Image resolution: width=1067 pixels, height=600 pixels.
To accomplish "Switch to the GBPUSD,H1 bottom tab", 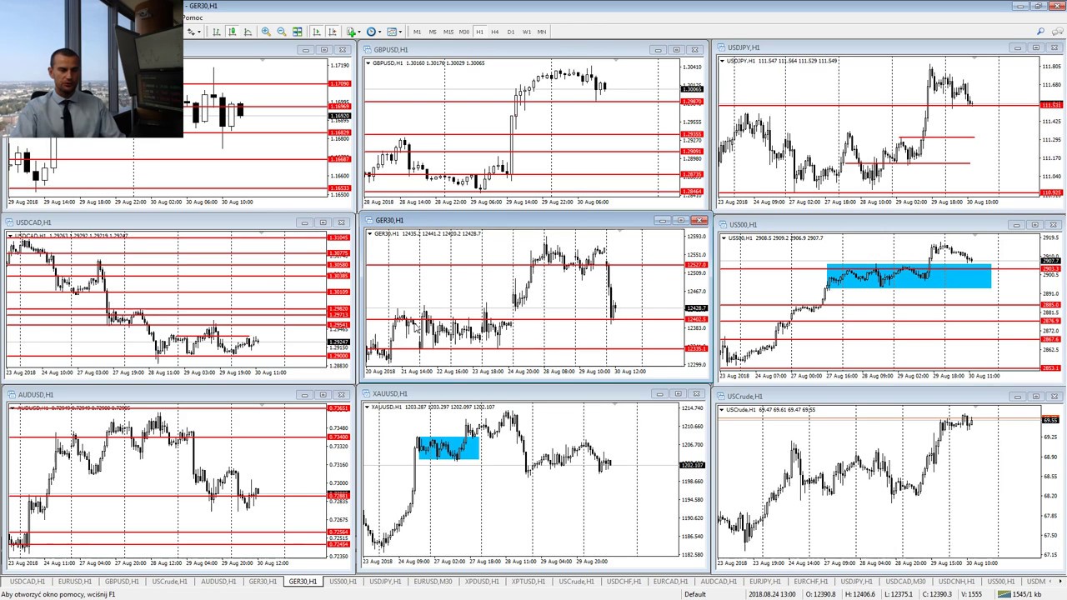I will (122, 581).
